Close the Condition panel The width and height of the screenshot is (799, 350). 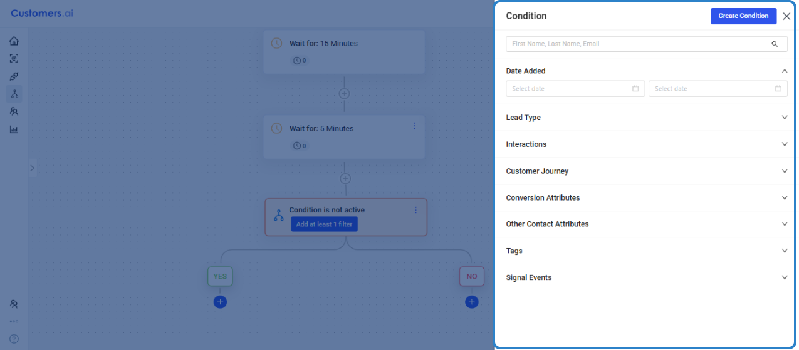(x=786, y=16)
